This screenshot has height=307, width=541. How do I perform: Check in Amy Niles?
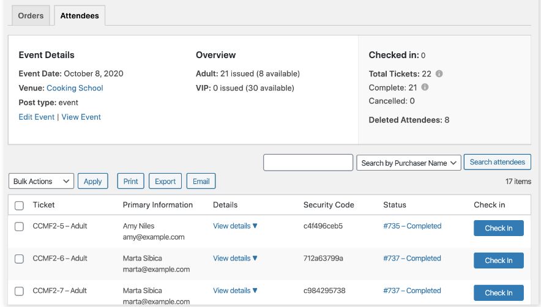(x=498, y=228)
